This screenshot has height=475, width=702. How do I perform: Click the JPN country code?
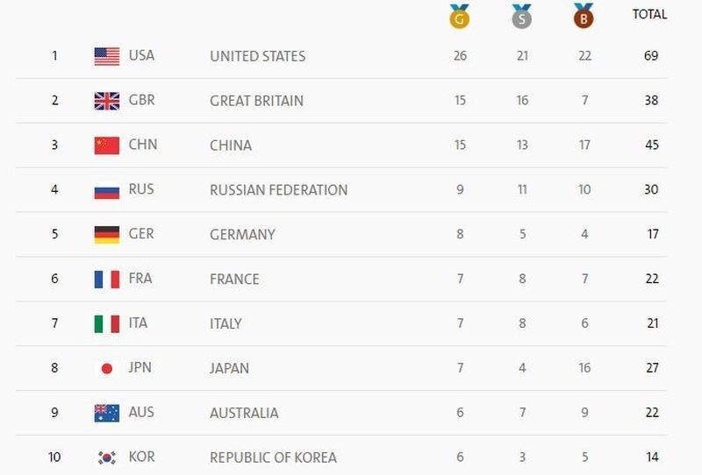140,367
